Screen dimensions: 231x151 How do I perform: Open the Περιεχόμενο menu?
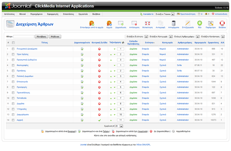coord(36,14)
